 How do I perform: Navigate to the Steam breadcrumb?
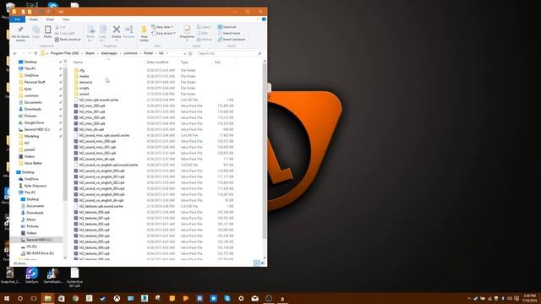90,53
